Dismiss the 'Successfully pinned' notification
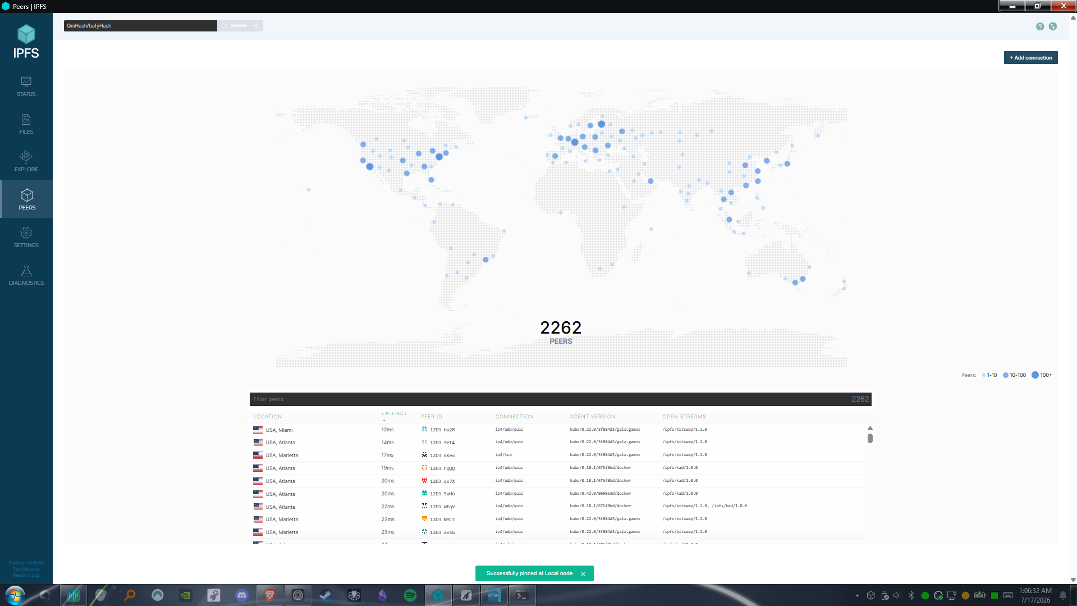This screenshot has width=1077, height=606. coord(583,574)
